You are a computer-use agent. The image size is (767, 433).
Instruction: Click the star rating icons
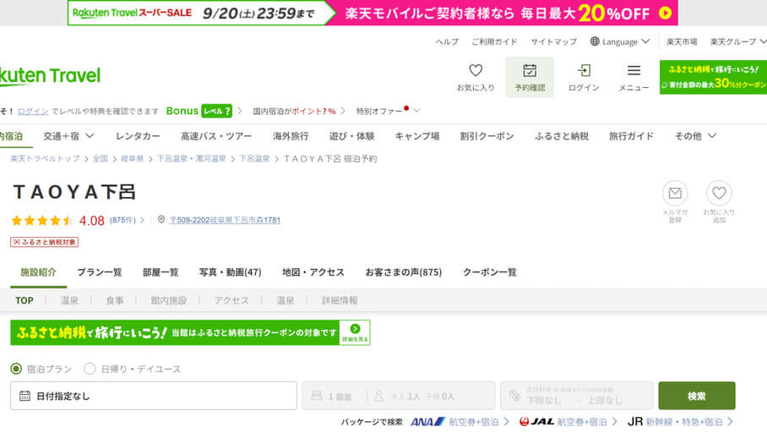tap(42, 221)
